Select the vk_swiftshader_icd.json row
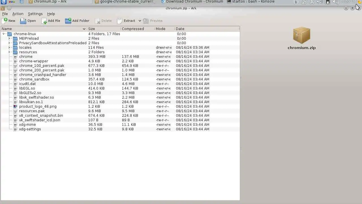 click(120, 120)
